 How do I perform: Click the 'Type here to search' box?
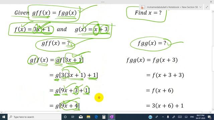pos(34,117)
